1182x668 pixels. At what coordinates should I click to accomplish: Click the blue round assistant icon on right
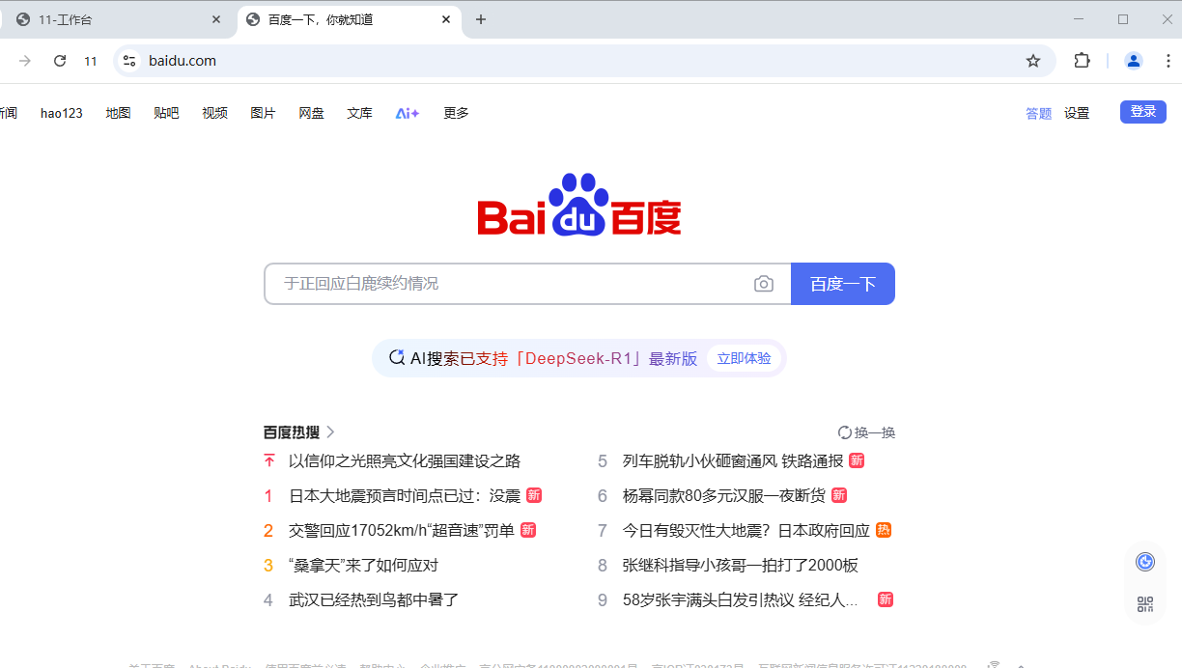1145,562
